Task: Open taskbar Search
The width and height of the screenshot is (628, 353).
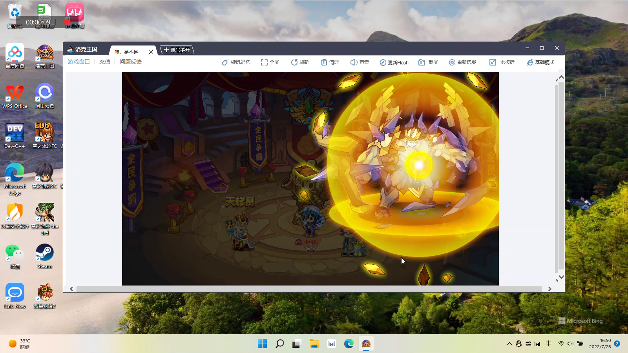Action: (279, 344)
